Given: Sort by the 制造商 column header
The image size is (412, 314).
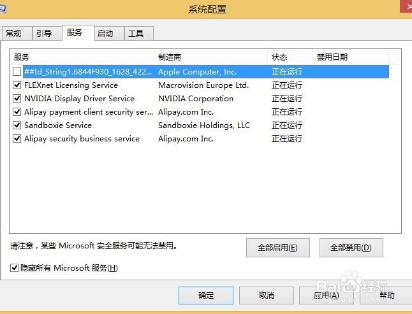Looking at the screenshot, I should pos(210,57).
